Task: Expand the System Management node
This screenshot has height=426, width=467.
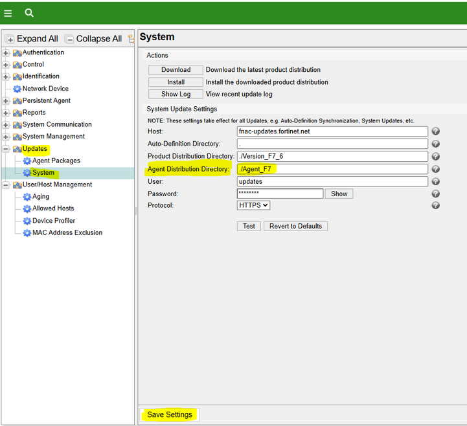Action: (6, 137)
